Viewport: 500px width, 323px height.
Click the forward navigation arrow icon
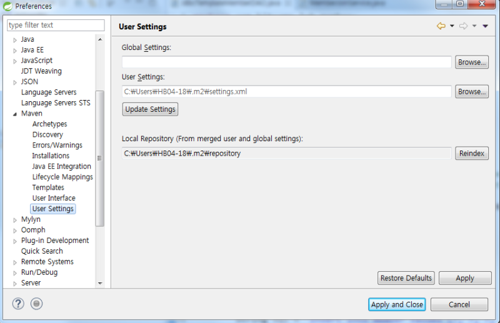(x=463, y=26)
